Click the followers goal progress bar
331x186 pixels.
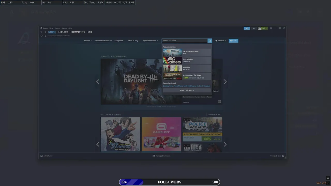pos(169,182)
